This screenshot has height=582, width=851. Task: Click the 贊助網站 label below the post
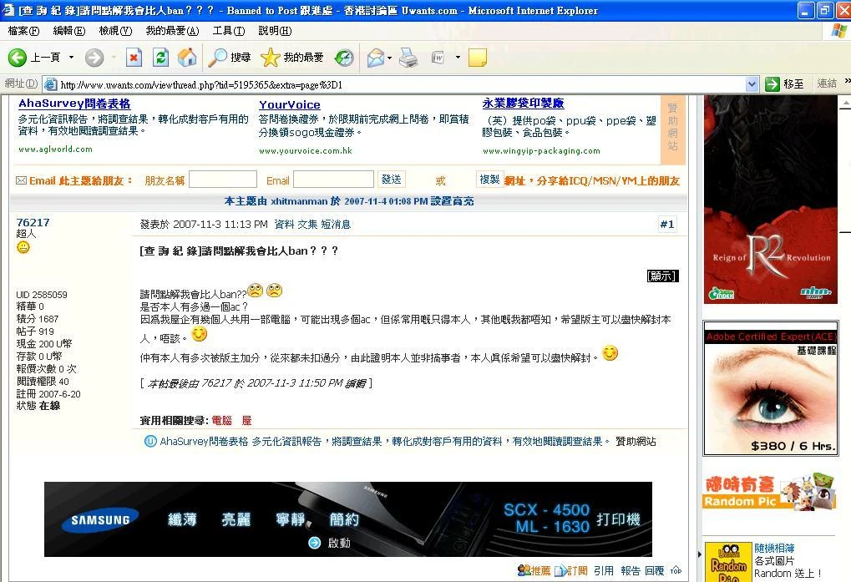pos(636,442)
